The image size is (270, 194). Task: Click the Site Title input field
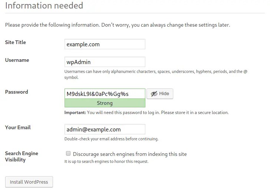tap(105, 44)
